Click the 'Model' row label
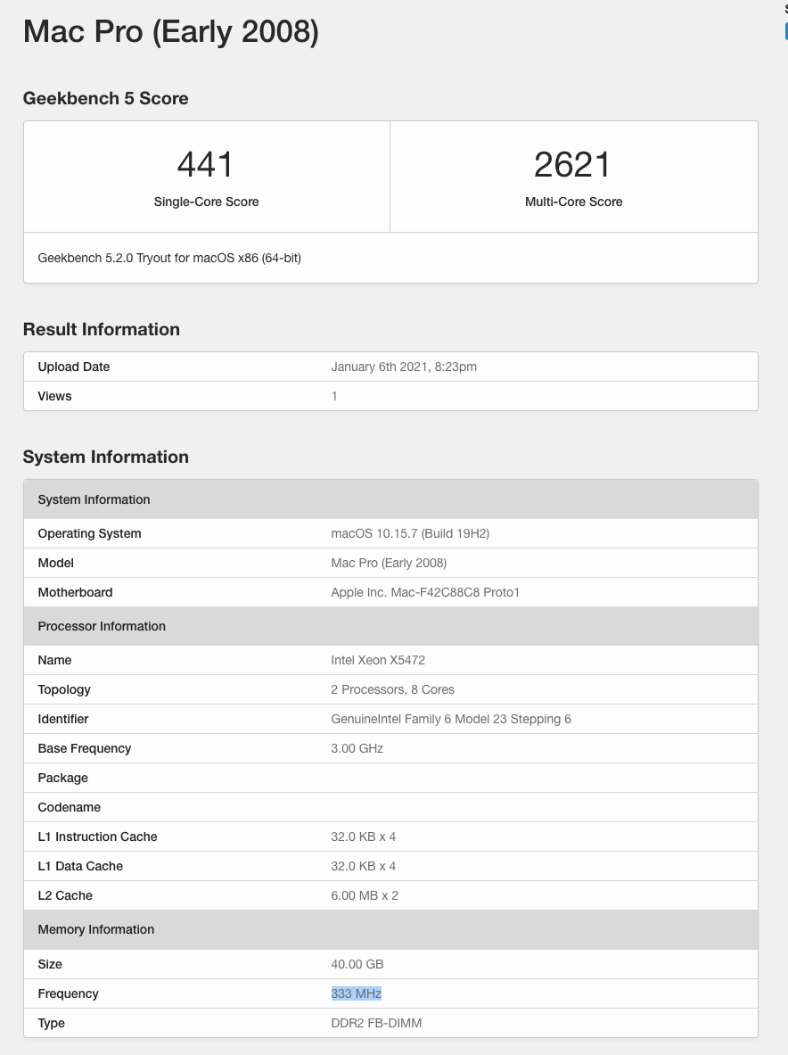 tap(56, 563)
